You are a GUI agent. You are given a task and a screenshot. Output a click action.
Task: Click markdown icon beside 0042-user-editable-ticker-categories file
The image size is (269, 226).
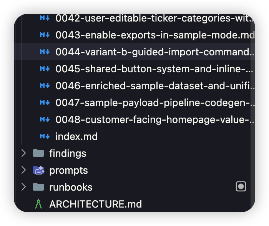point(45,18)
